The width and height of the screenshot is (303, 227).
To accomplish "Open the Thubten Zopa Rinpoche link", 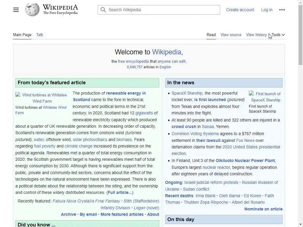I will (206, 202).
